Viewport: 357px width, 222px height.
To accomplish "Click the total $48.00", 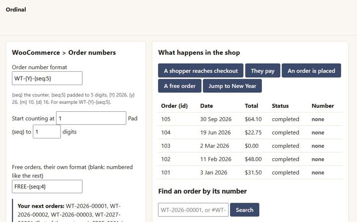I will (x=253, y=159).
